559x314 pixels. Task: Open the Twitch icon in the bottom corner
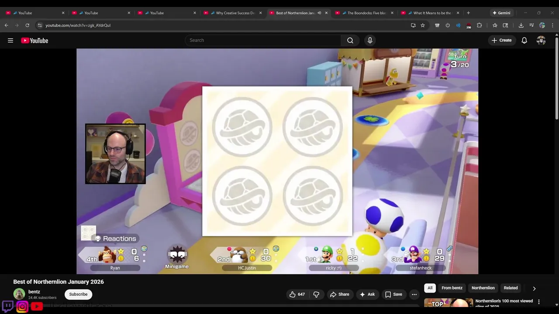tap(8, 306)
